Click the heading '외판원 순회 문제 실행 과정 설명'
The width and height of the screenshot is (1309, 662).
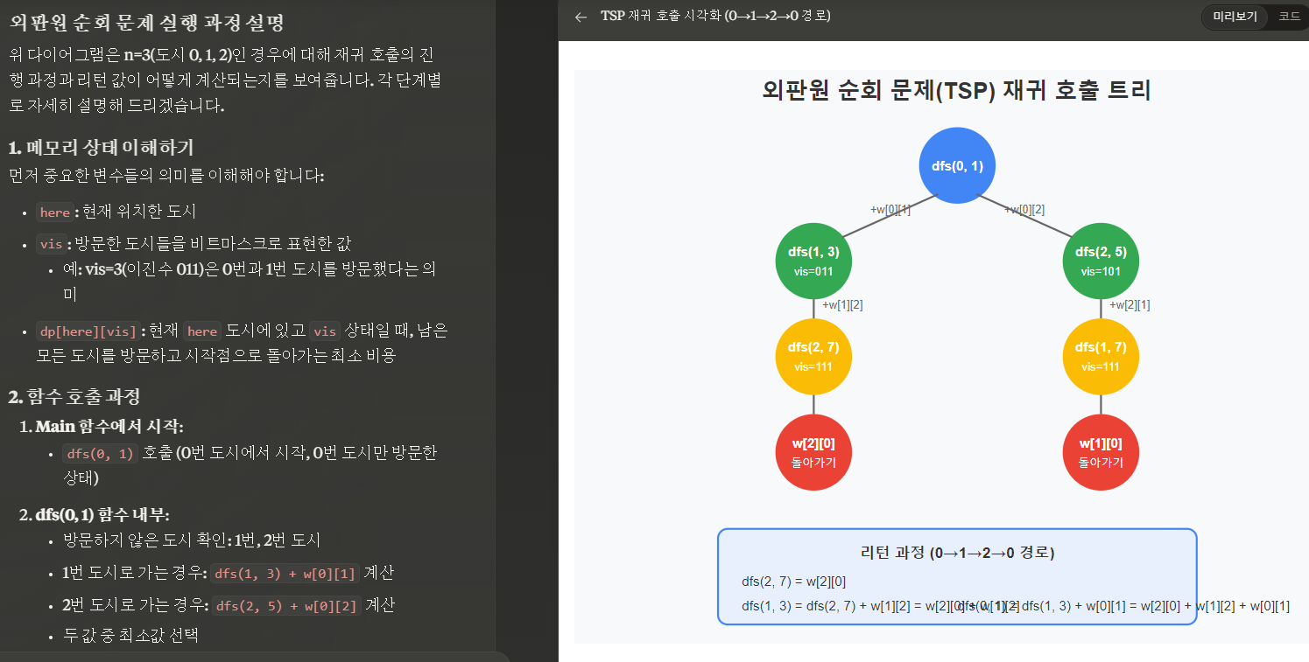click(x=146, y=22)
